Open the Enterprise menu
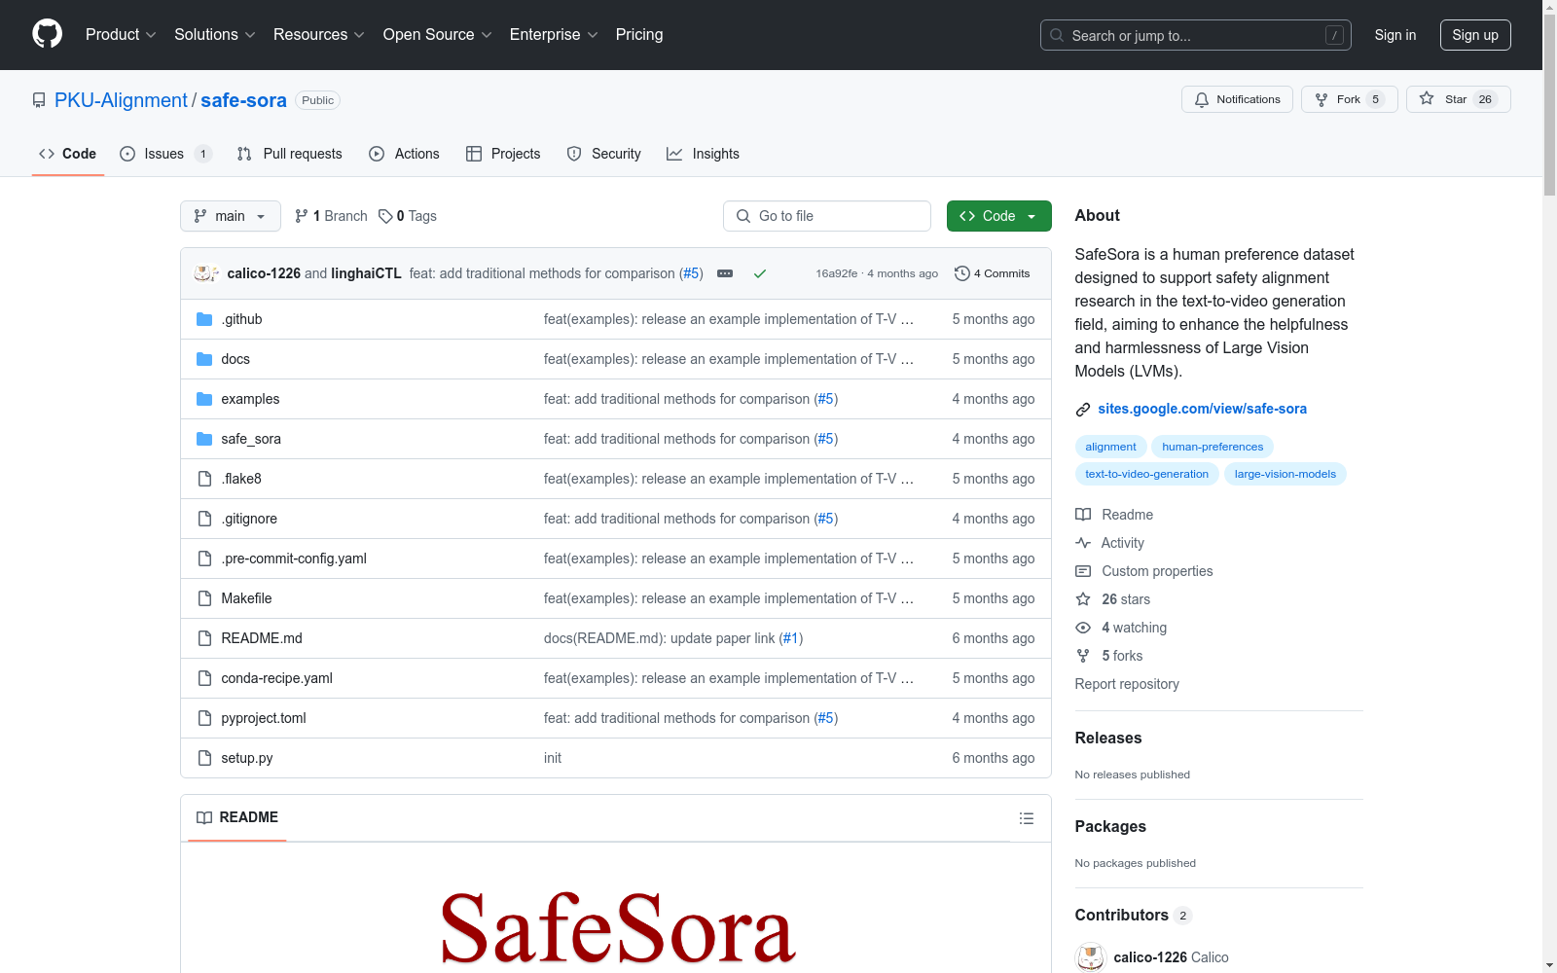Screen dimensions: 1557x973 pos(554,34)
